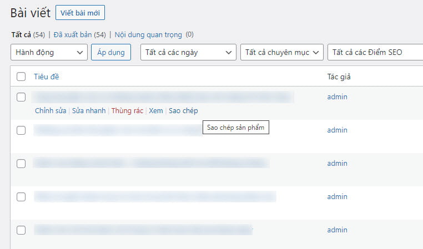Open the "Tất cả các ngày" dropdown
The height and width of the screenshot is (249, 423).
[188, 53]
